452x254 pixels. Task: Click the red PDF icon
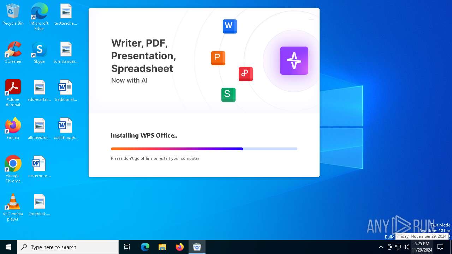click(245, 74)
